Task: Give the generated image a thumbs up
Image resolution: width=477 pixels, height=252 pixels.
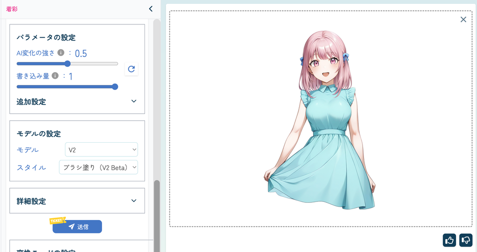Action: pos(449,240)
